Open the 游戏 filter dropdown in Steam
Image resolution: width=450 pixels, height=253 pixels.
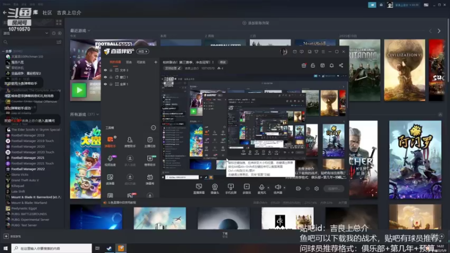(x=25, y=33)
